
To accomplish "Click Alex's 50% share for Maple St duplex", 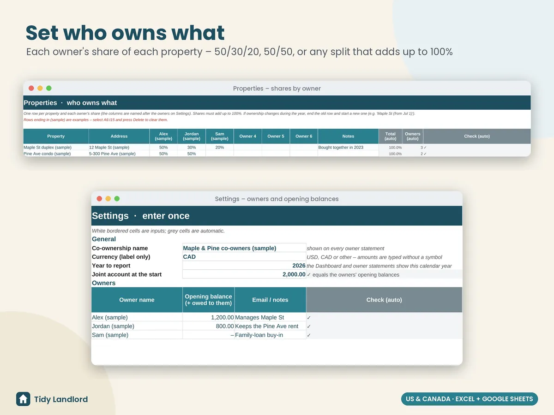I will (163, 148).
